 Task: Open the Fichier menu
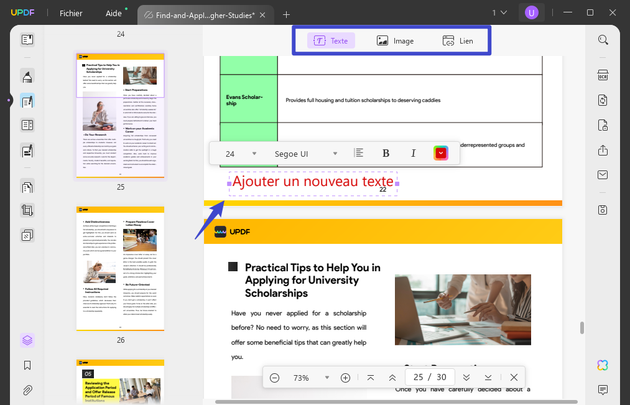pos(71,13)
